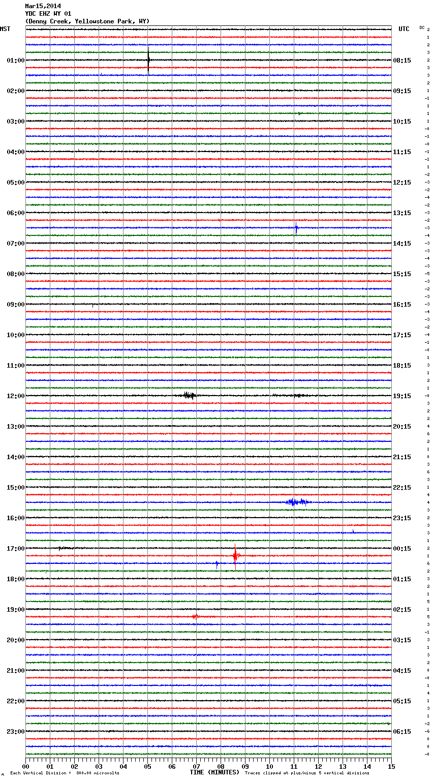432x780 pixels.
Task: Select the red event below the 19:00 trace
Action: [195, 617]
